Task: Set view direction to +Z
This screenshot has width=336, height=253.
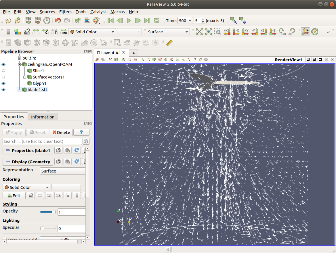Action: tap(264, 32)
